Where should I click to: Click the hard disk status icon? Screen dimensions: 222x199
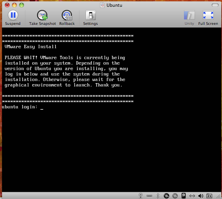pos(184,196)
